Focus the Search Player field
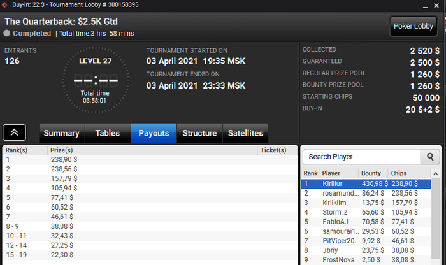The height and width of the screenshot is (265, 446). 361,157
